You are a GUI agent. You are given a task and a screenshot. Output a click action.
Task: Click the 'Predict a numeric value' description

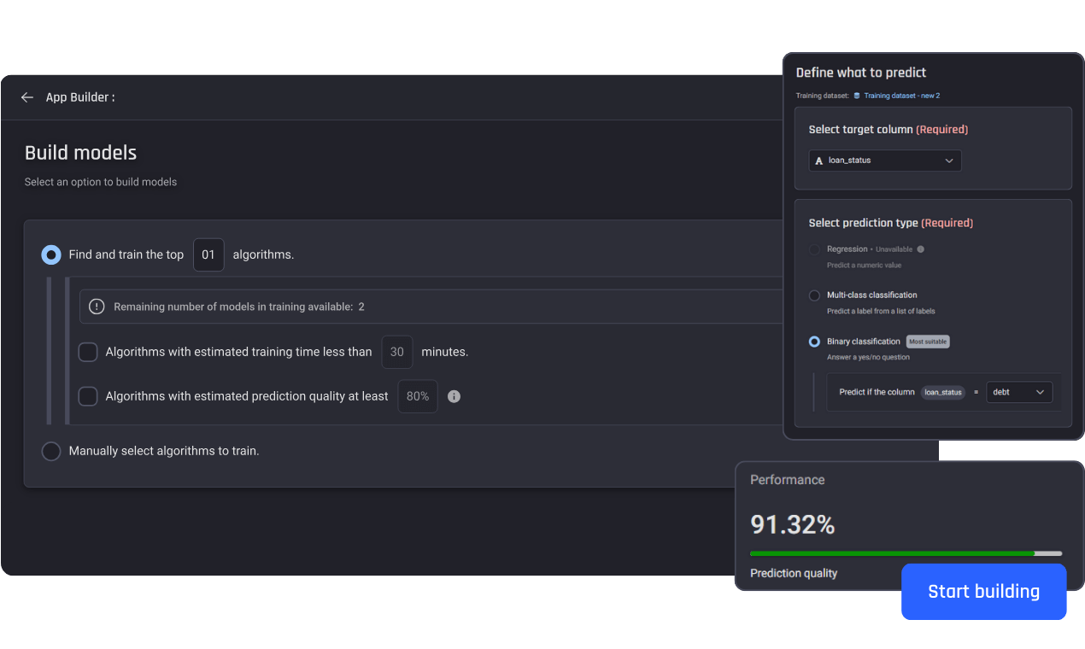tap(864, 265)
